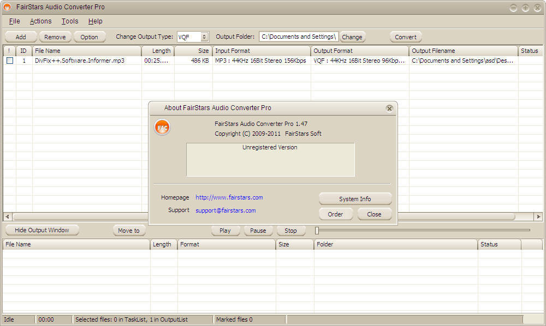Click Length header in output list

point(164,244)
